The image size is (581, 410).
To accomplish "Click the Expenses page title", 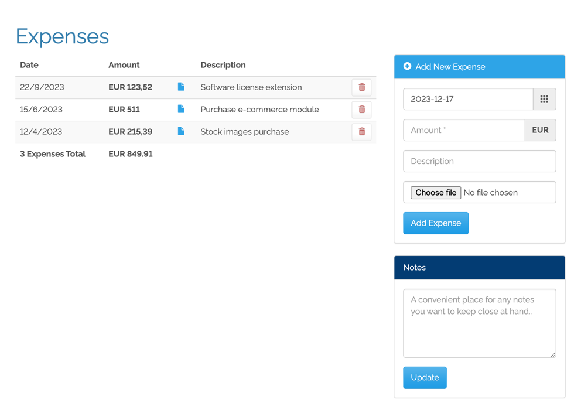I will 61,36.
